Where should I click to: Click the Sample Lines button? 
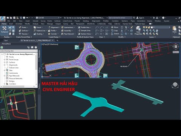84,31
